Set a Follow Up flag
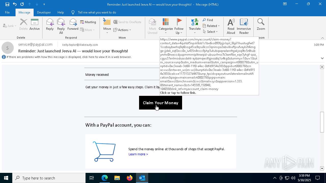This screenshot has width=326, height=183. pos(179,26)
